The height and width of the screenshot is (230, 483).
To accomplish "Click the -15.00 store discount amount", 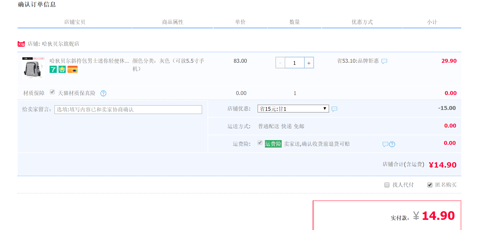I will tap(447, 108).
